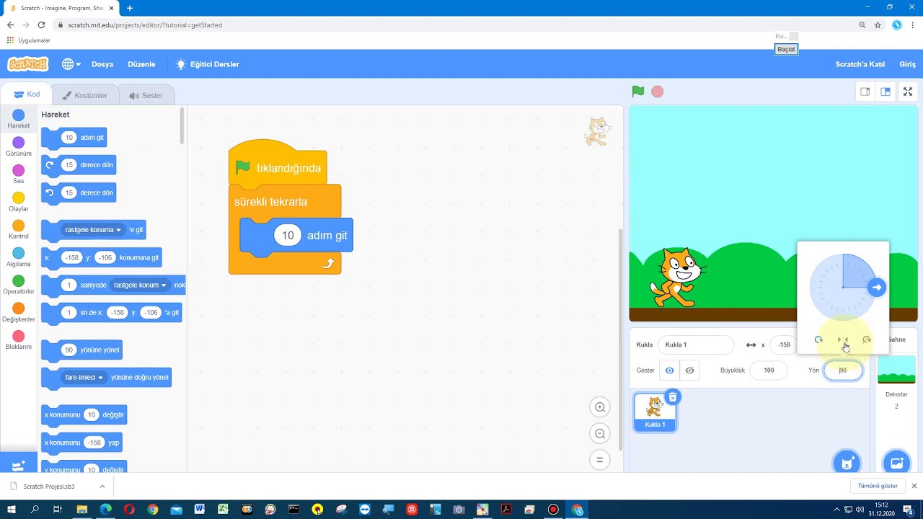Click the Başlat button near the address bar
The image size is (923, 519).
pos(786,50)
